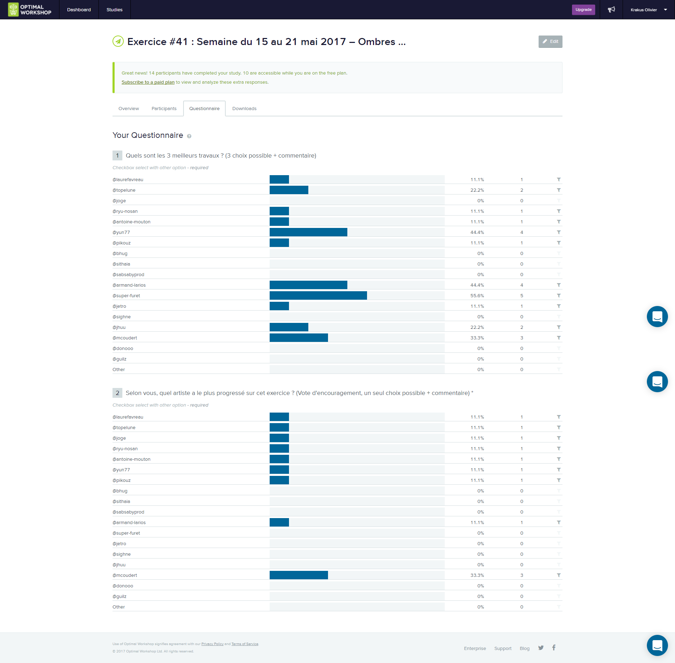675x663 pixels.
Task: Switch to the Participants tab
Action: tap(164, 108)
